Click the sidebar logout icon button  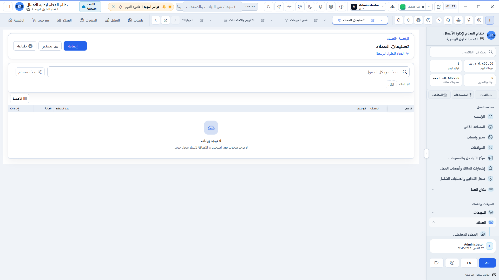437,263
